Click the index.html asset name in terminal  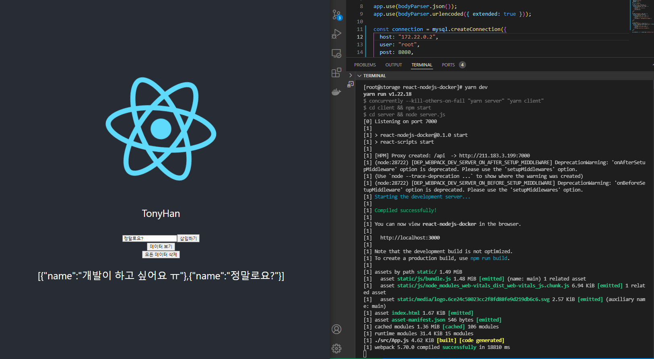(406, 313)
